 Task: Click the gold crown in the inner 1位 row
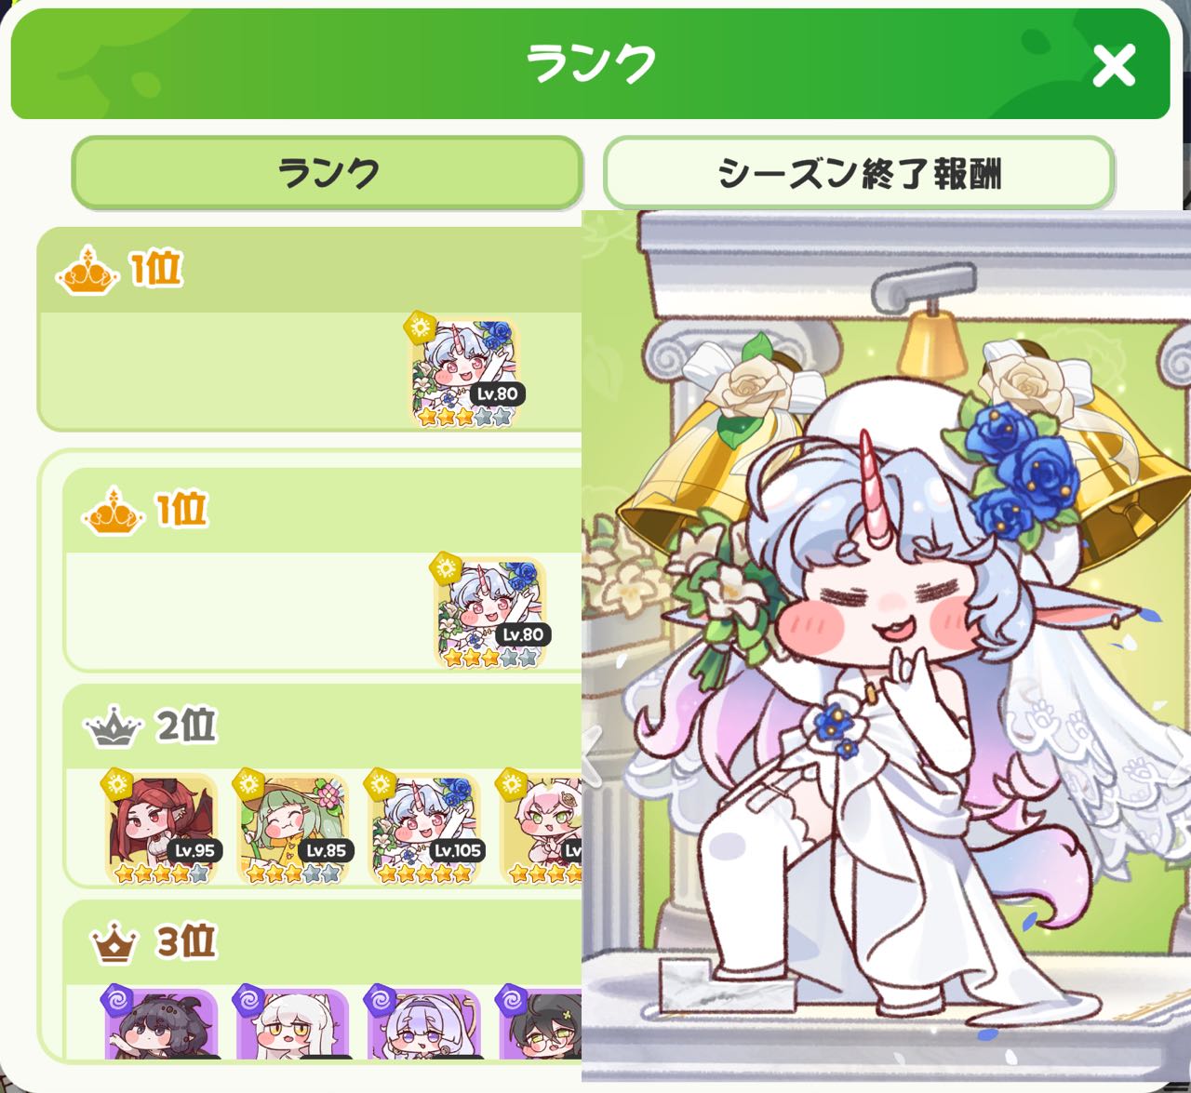[x=114, y=511]
